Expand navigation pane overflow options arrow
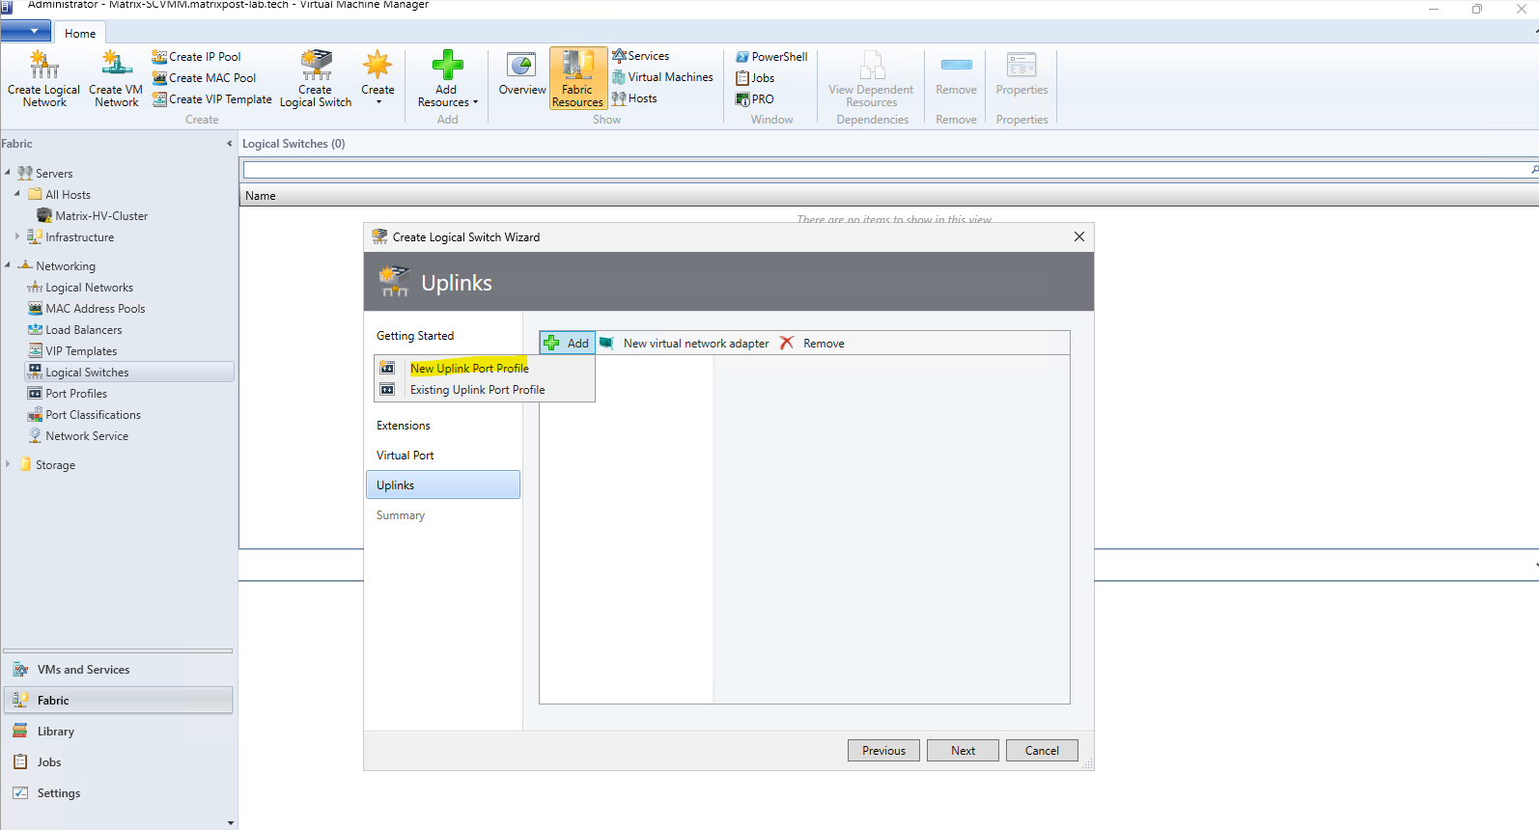The image size is (1539, 830). (230, 823)
